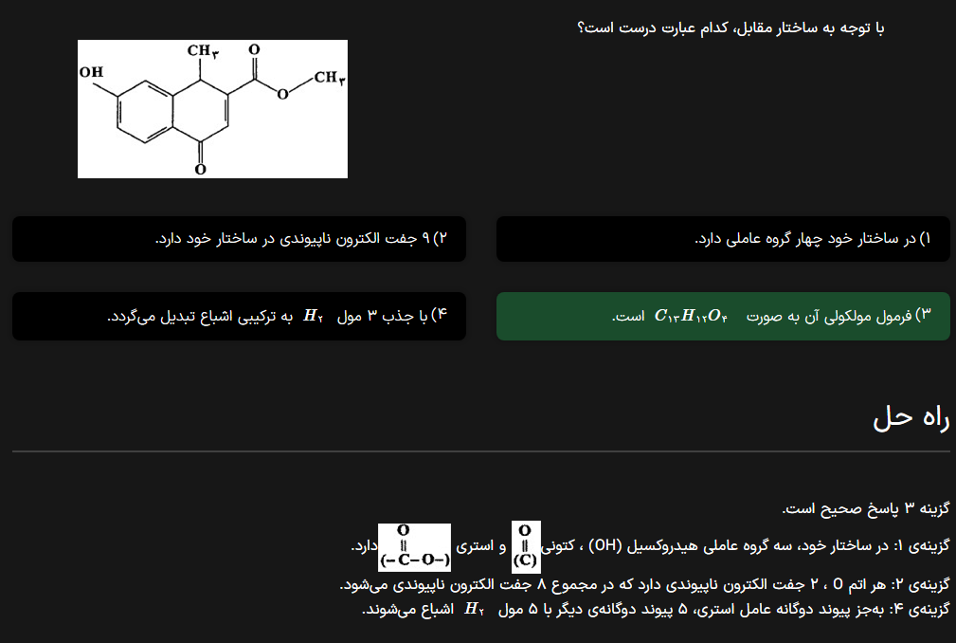Click the ketone oxygen at bottom of structure
The height and width of the screenshot is (643, 956).
pos(200,169)
